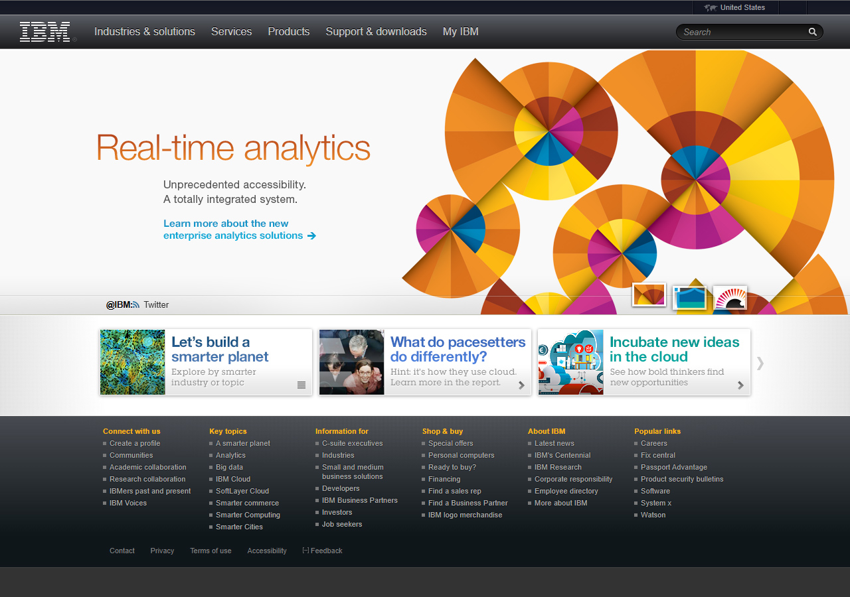Open Research collaboration link
850x597 pixels.
pos(147,479)
